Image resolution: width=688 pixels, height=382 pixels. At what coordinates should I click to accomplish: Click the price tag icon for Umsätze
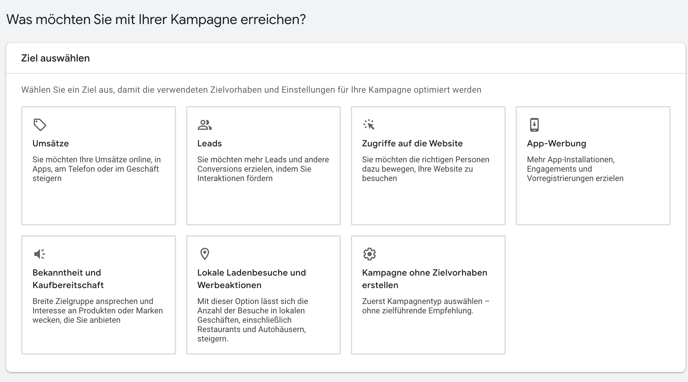pos(40,125)
